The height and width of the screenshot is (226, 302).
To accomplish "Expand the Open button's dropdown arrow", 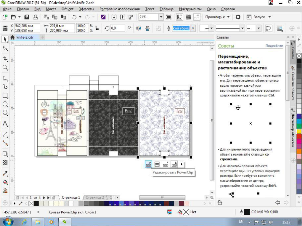I will point(20,17).
